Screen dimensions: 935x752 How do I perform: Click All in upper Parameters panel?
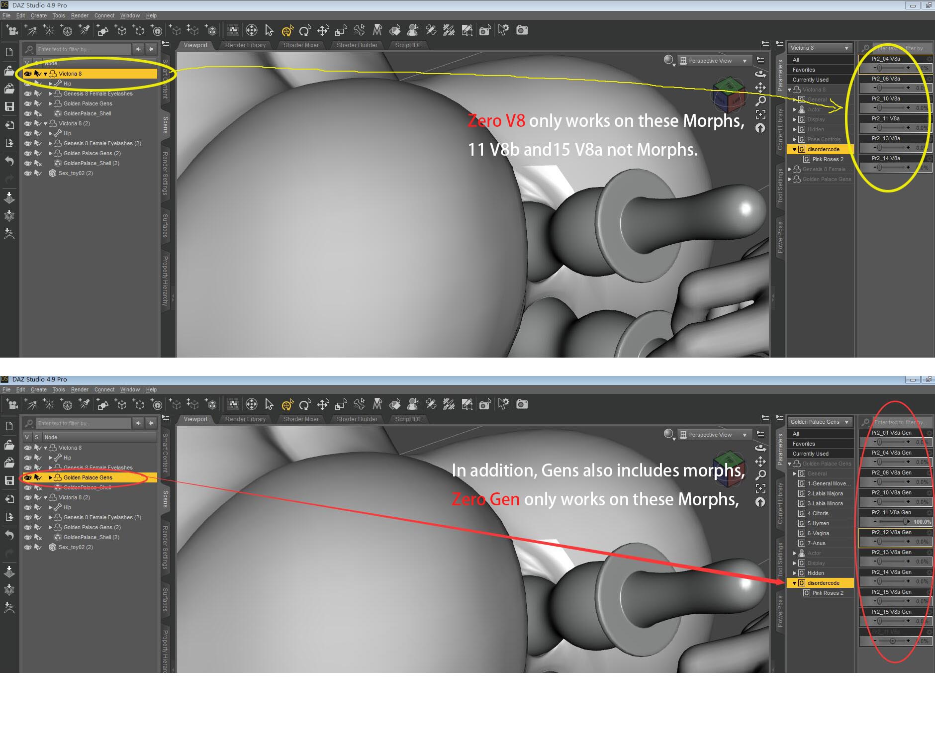820,60
